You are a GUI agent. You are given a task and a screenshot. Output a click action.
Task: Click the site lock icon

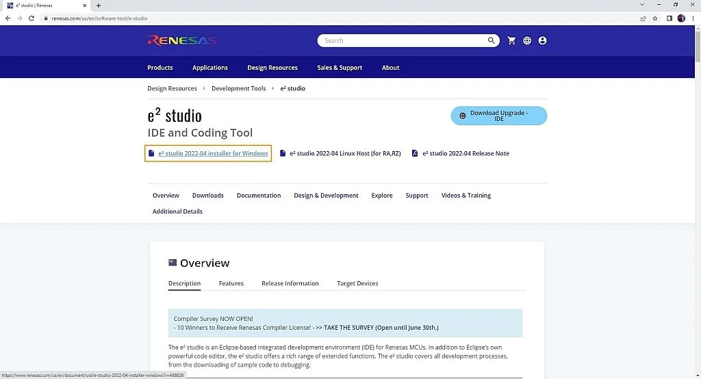[46, 18]
